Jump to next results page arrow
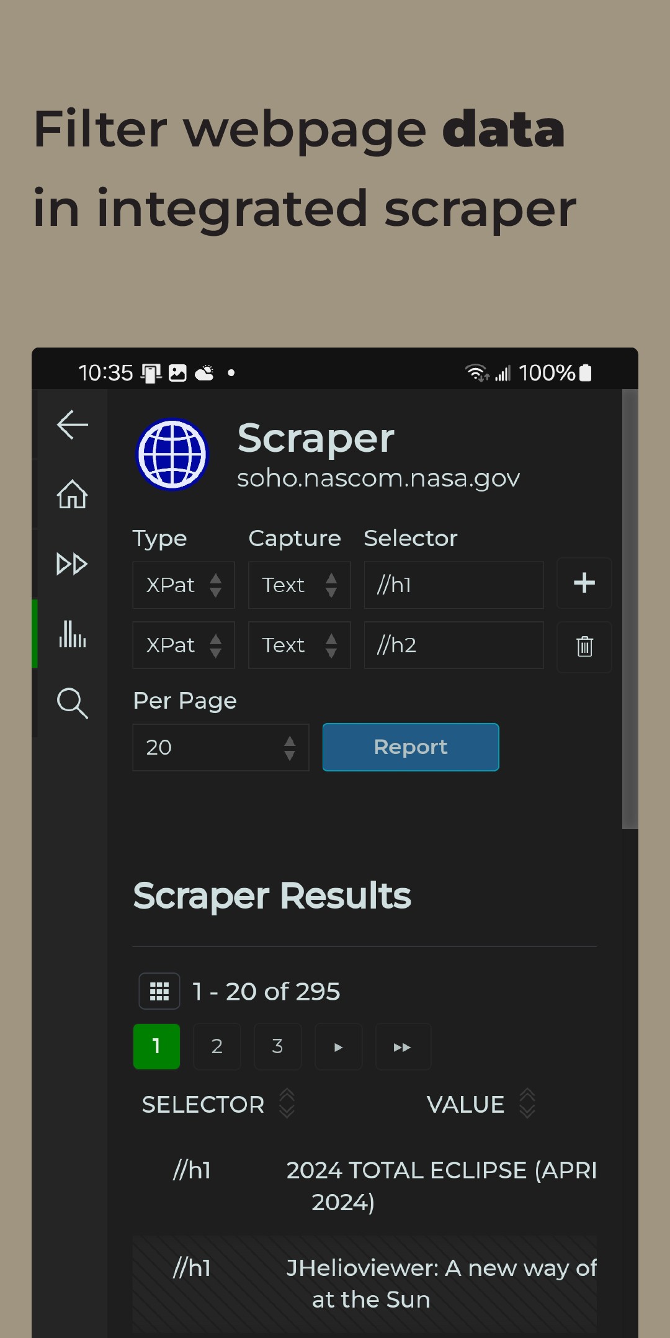The width and height of the screenshot is (670, 1338). point(338,1047)
